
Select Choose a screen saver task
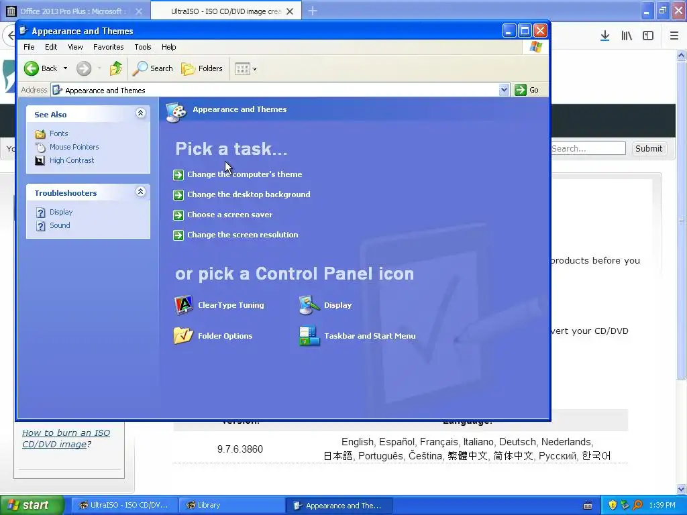(229, 215)
